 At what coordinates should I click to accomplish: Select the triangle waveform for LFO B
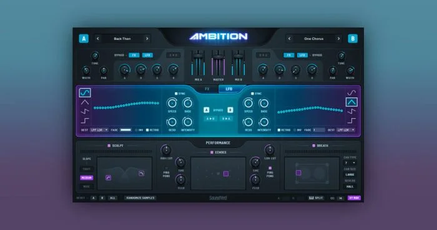[x=351, y=102]
